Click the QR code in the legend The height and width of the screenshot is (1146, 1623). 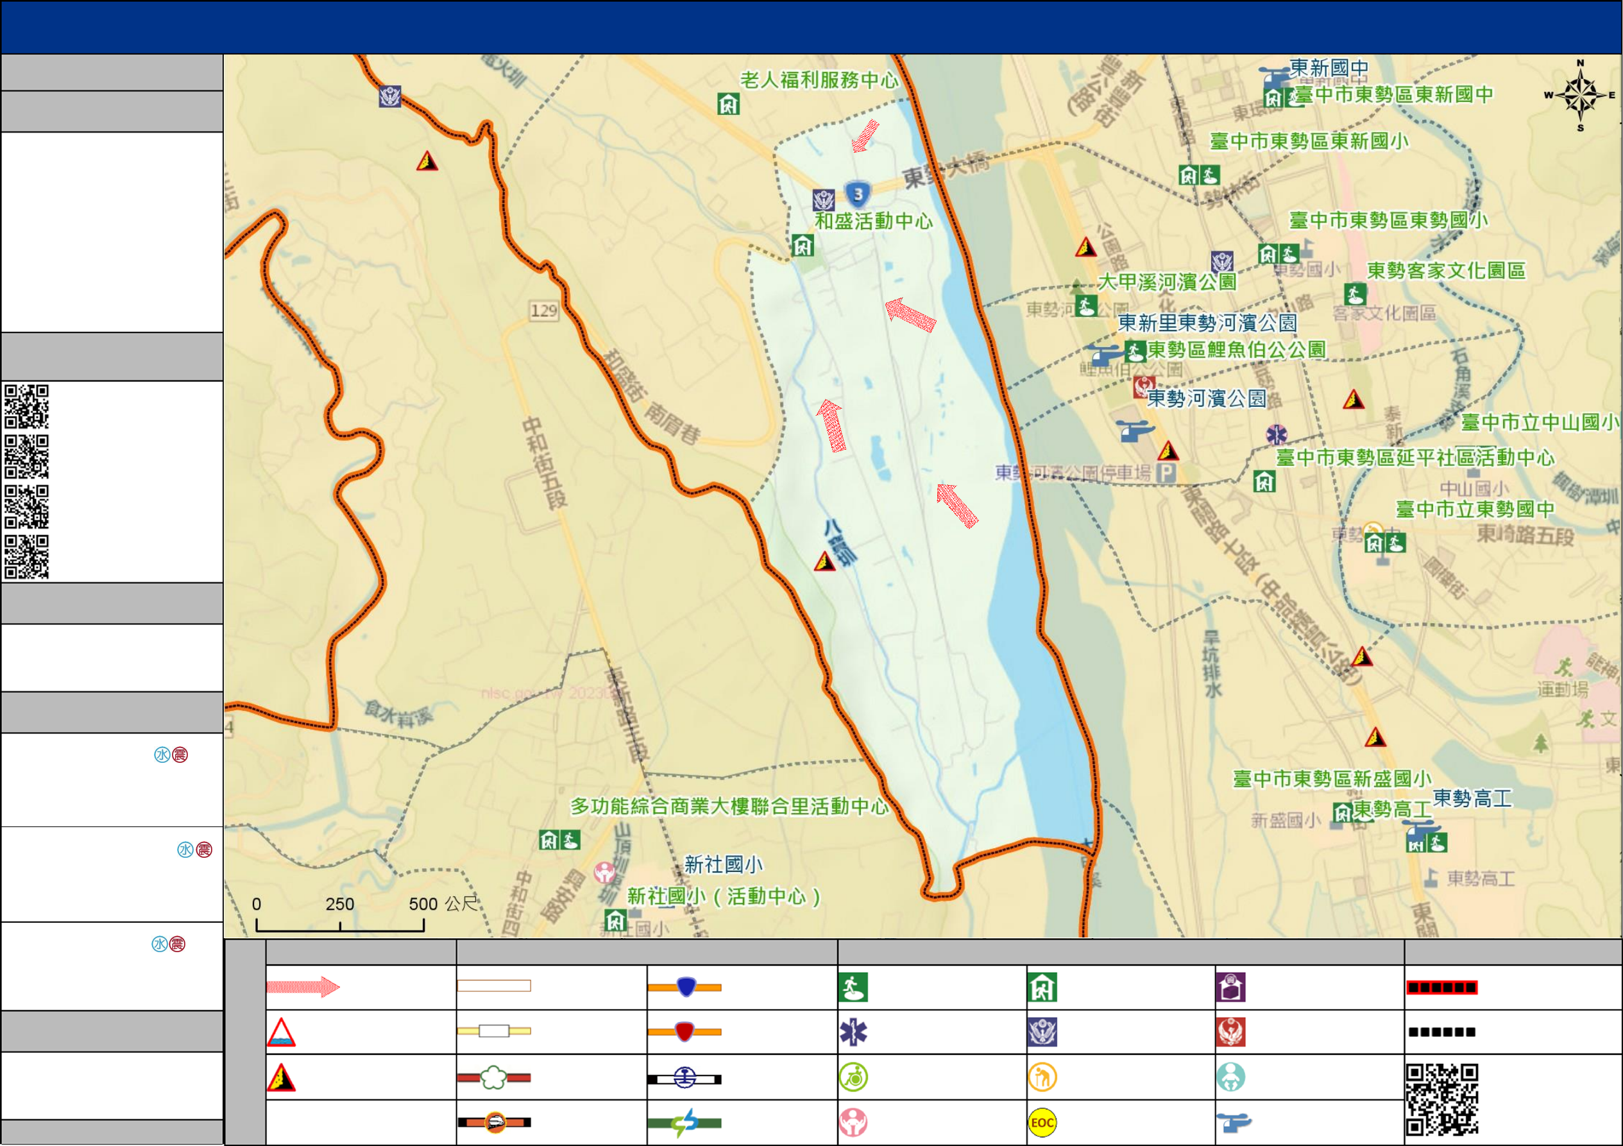tap(1442, 1099)
